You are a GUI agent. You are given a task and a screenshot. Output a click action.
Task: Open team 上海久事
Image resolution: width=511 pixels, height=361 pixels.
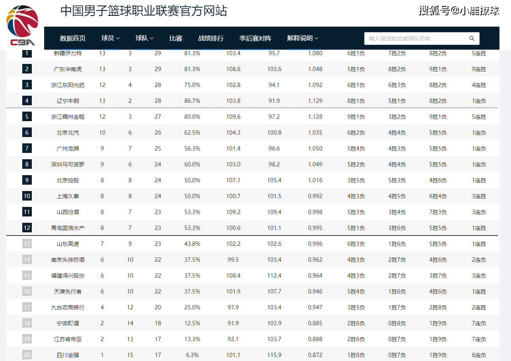point(68,196)
